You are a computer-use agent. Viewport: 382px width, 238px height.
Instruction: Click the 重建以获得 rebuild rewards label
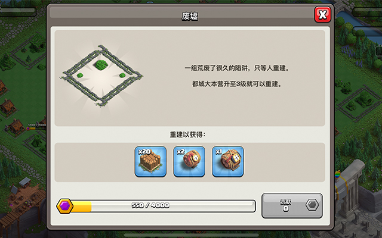[x=187, y=134]
